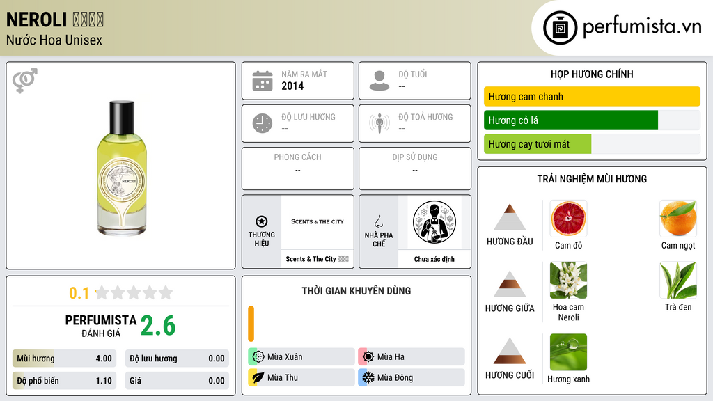Click the person icon beside Độ Tuổi
713x401 pixels.
pyautogui.click(x=379, y=81)
